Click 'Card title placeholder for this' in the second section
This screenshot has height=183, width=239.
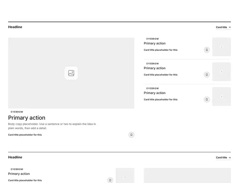(x=25, y=180)
